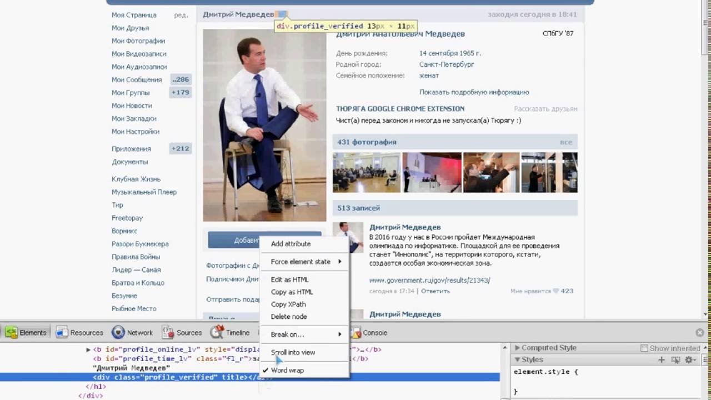Screen dimensions: 711x400
Task: Close the DevTools panel
Action: [699, 333]
